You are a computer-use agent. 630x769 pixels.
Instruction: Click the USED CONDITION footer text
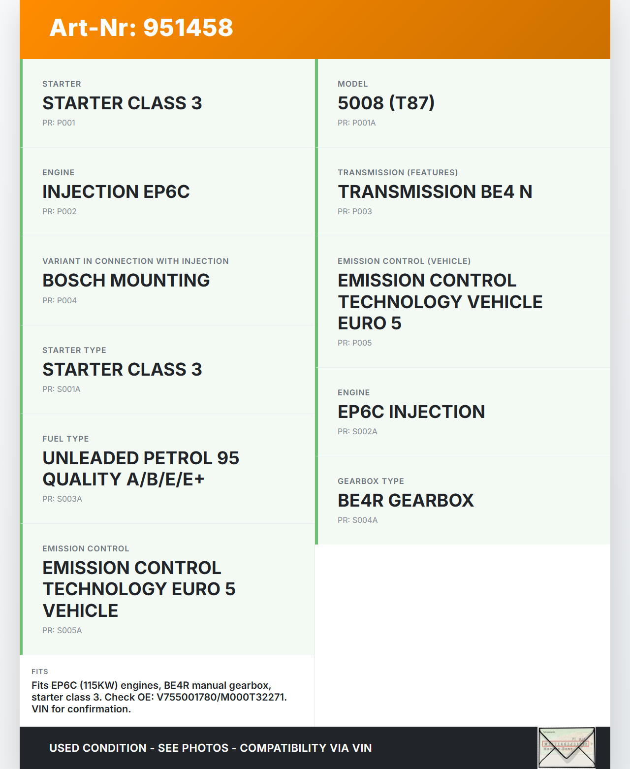pos(210,748)
